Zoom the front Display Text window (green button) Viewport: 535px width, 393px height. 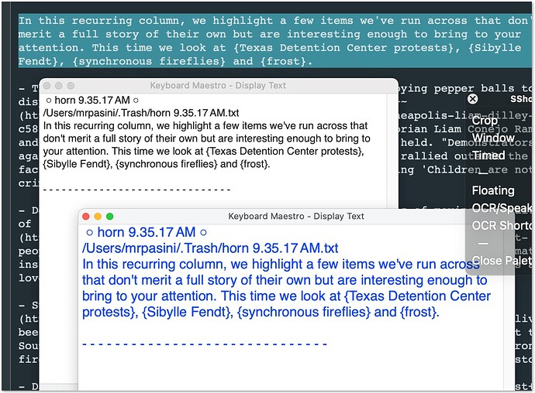coord(110,217)
